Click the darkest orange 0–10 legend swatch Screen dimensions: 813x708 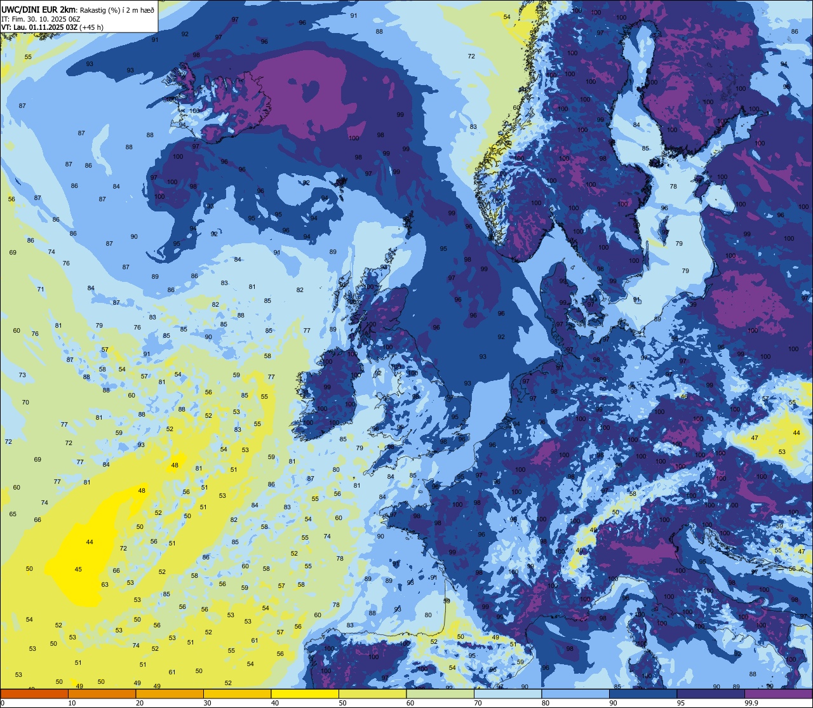tap(34, 693)
